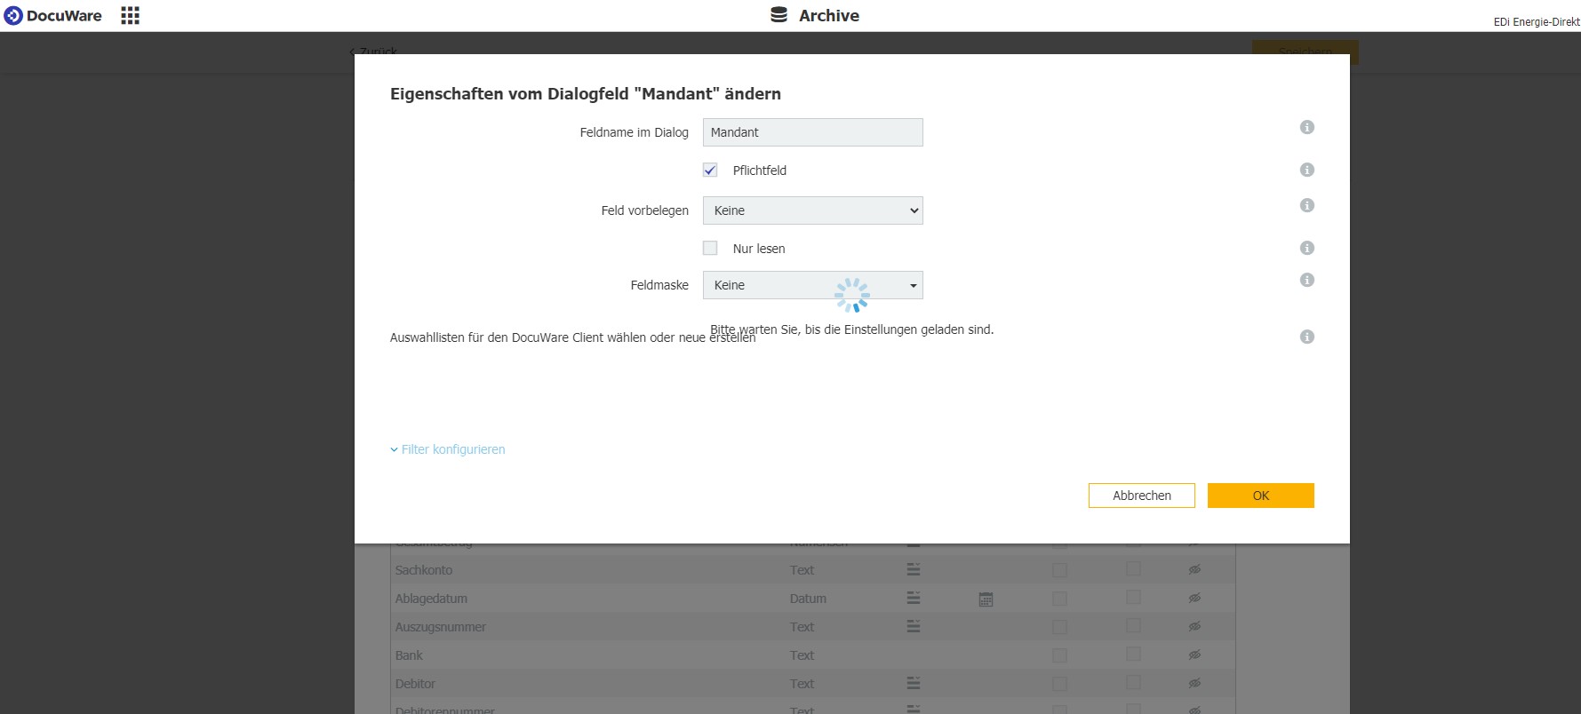Show info for Feldname im Dialog
1581x714 pixels.
[x=1306, y=127]
